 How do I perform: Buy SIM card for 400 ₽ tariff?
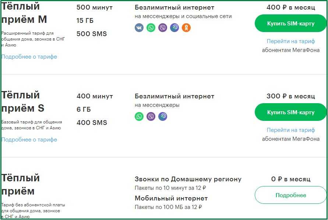click(290, 24)
